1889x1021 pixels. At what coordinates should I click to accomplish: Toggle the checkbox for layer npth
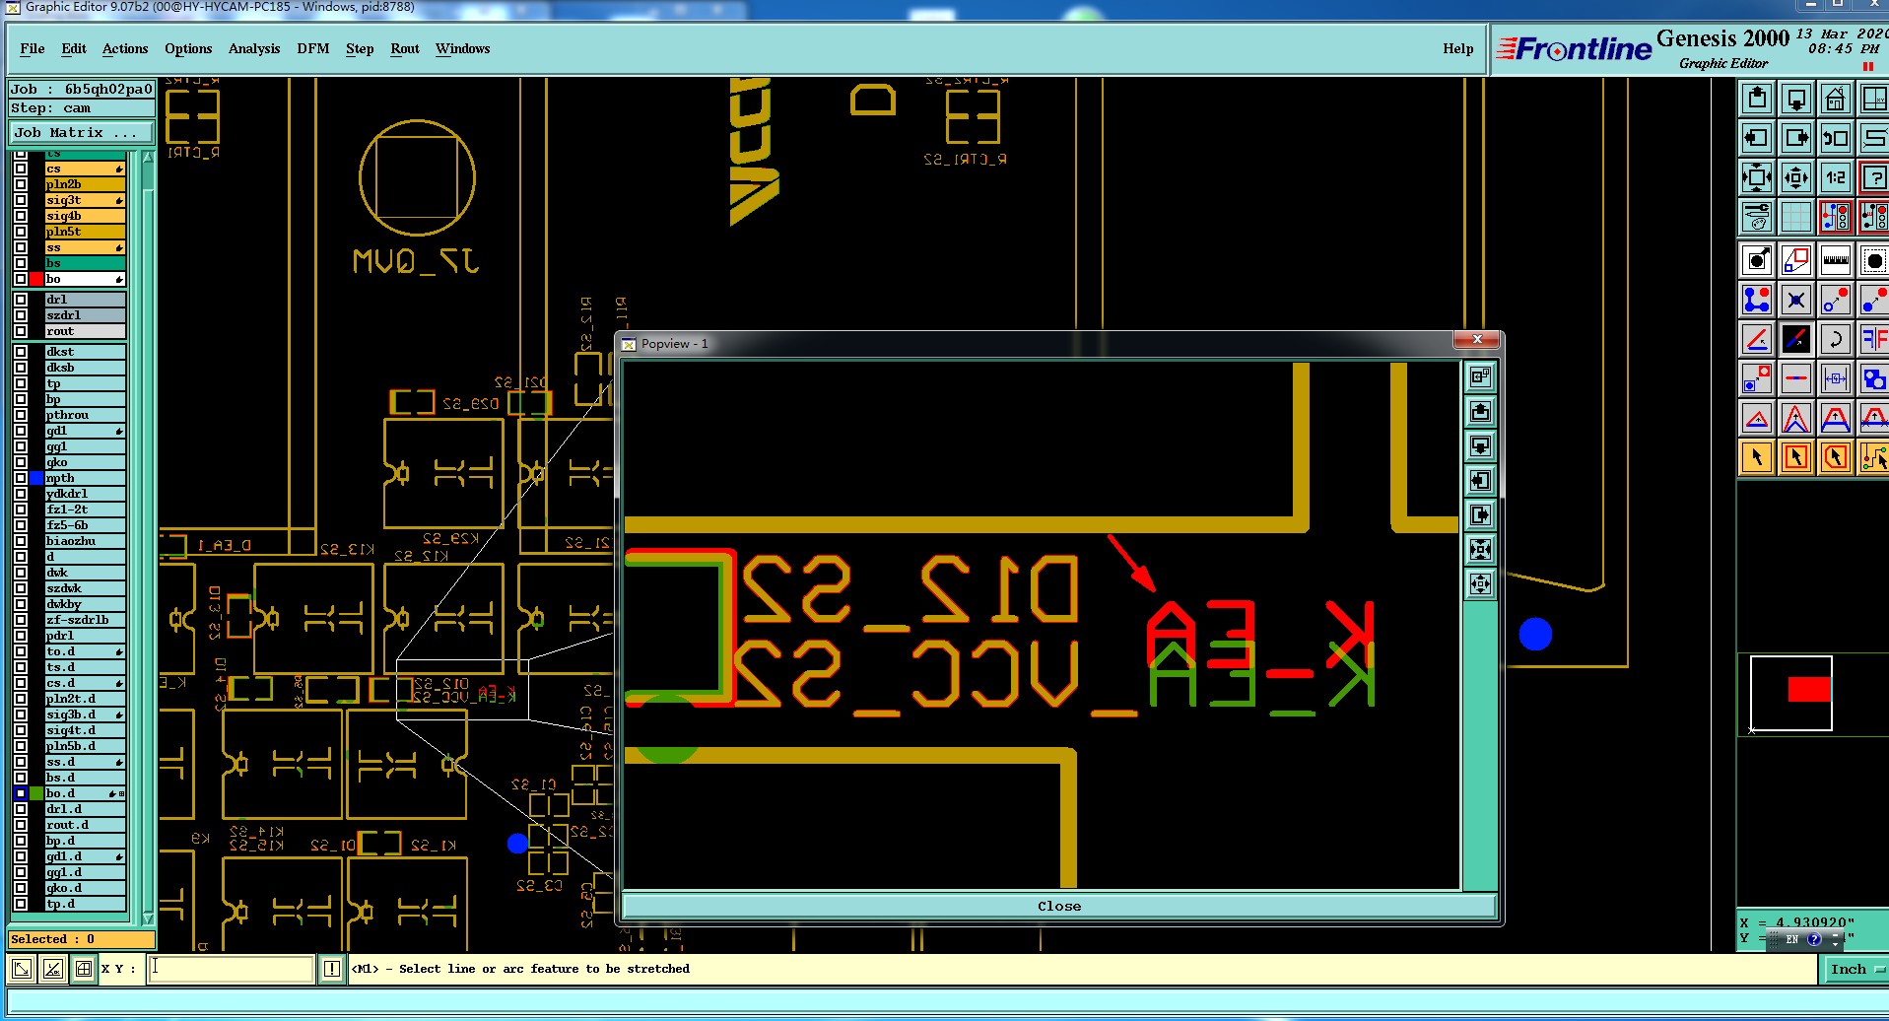21,478
